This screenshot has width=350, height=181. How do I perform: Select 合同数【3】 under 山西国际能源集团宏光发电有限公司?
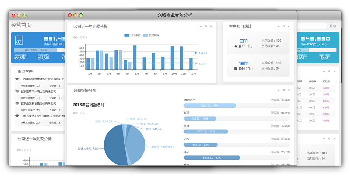coord(55,86)
